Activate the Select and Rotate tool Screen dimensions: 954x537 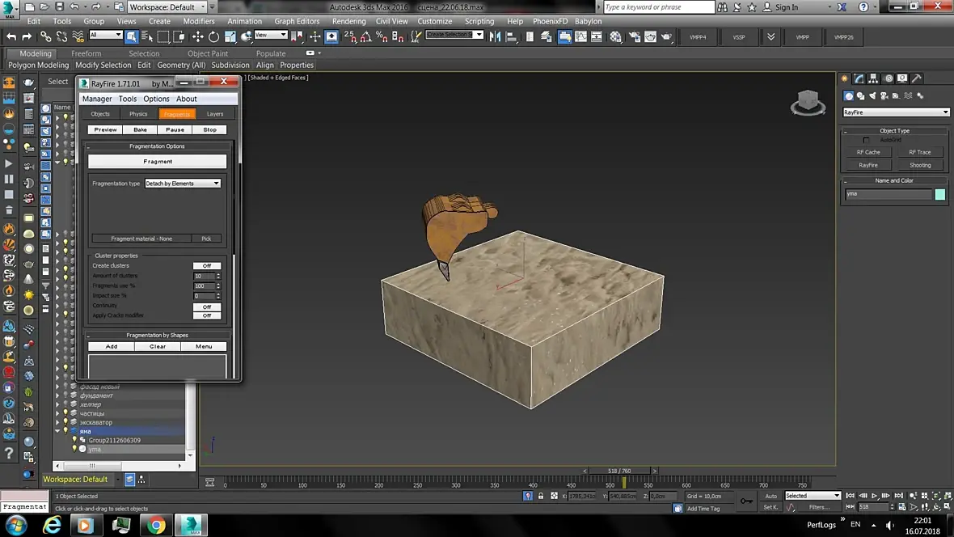[x=213, y=37]
